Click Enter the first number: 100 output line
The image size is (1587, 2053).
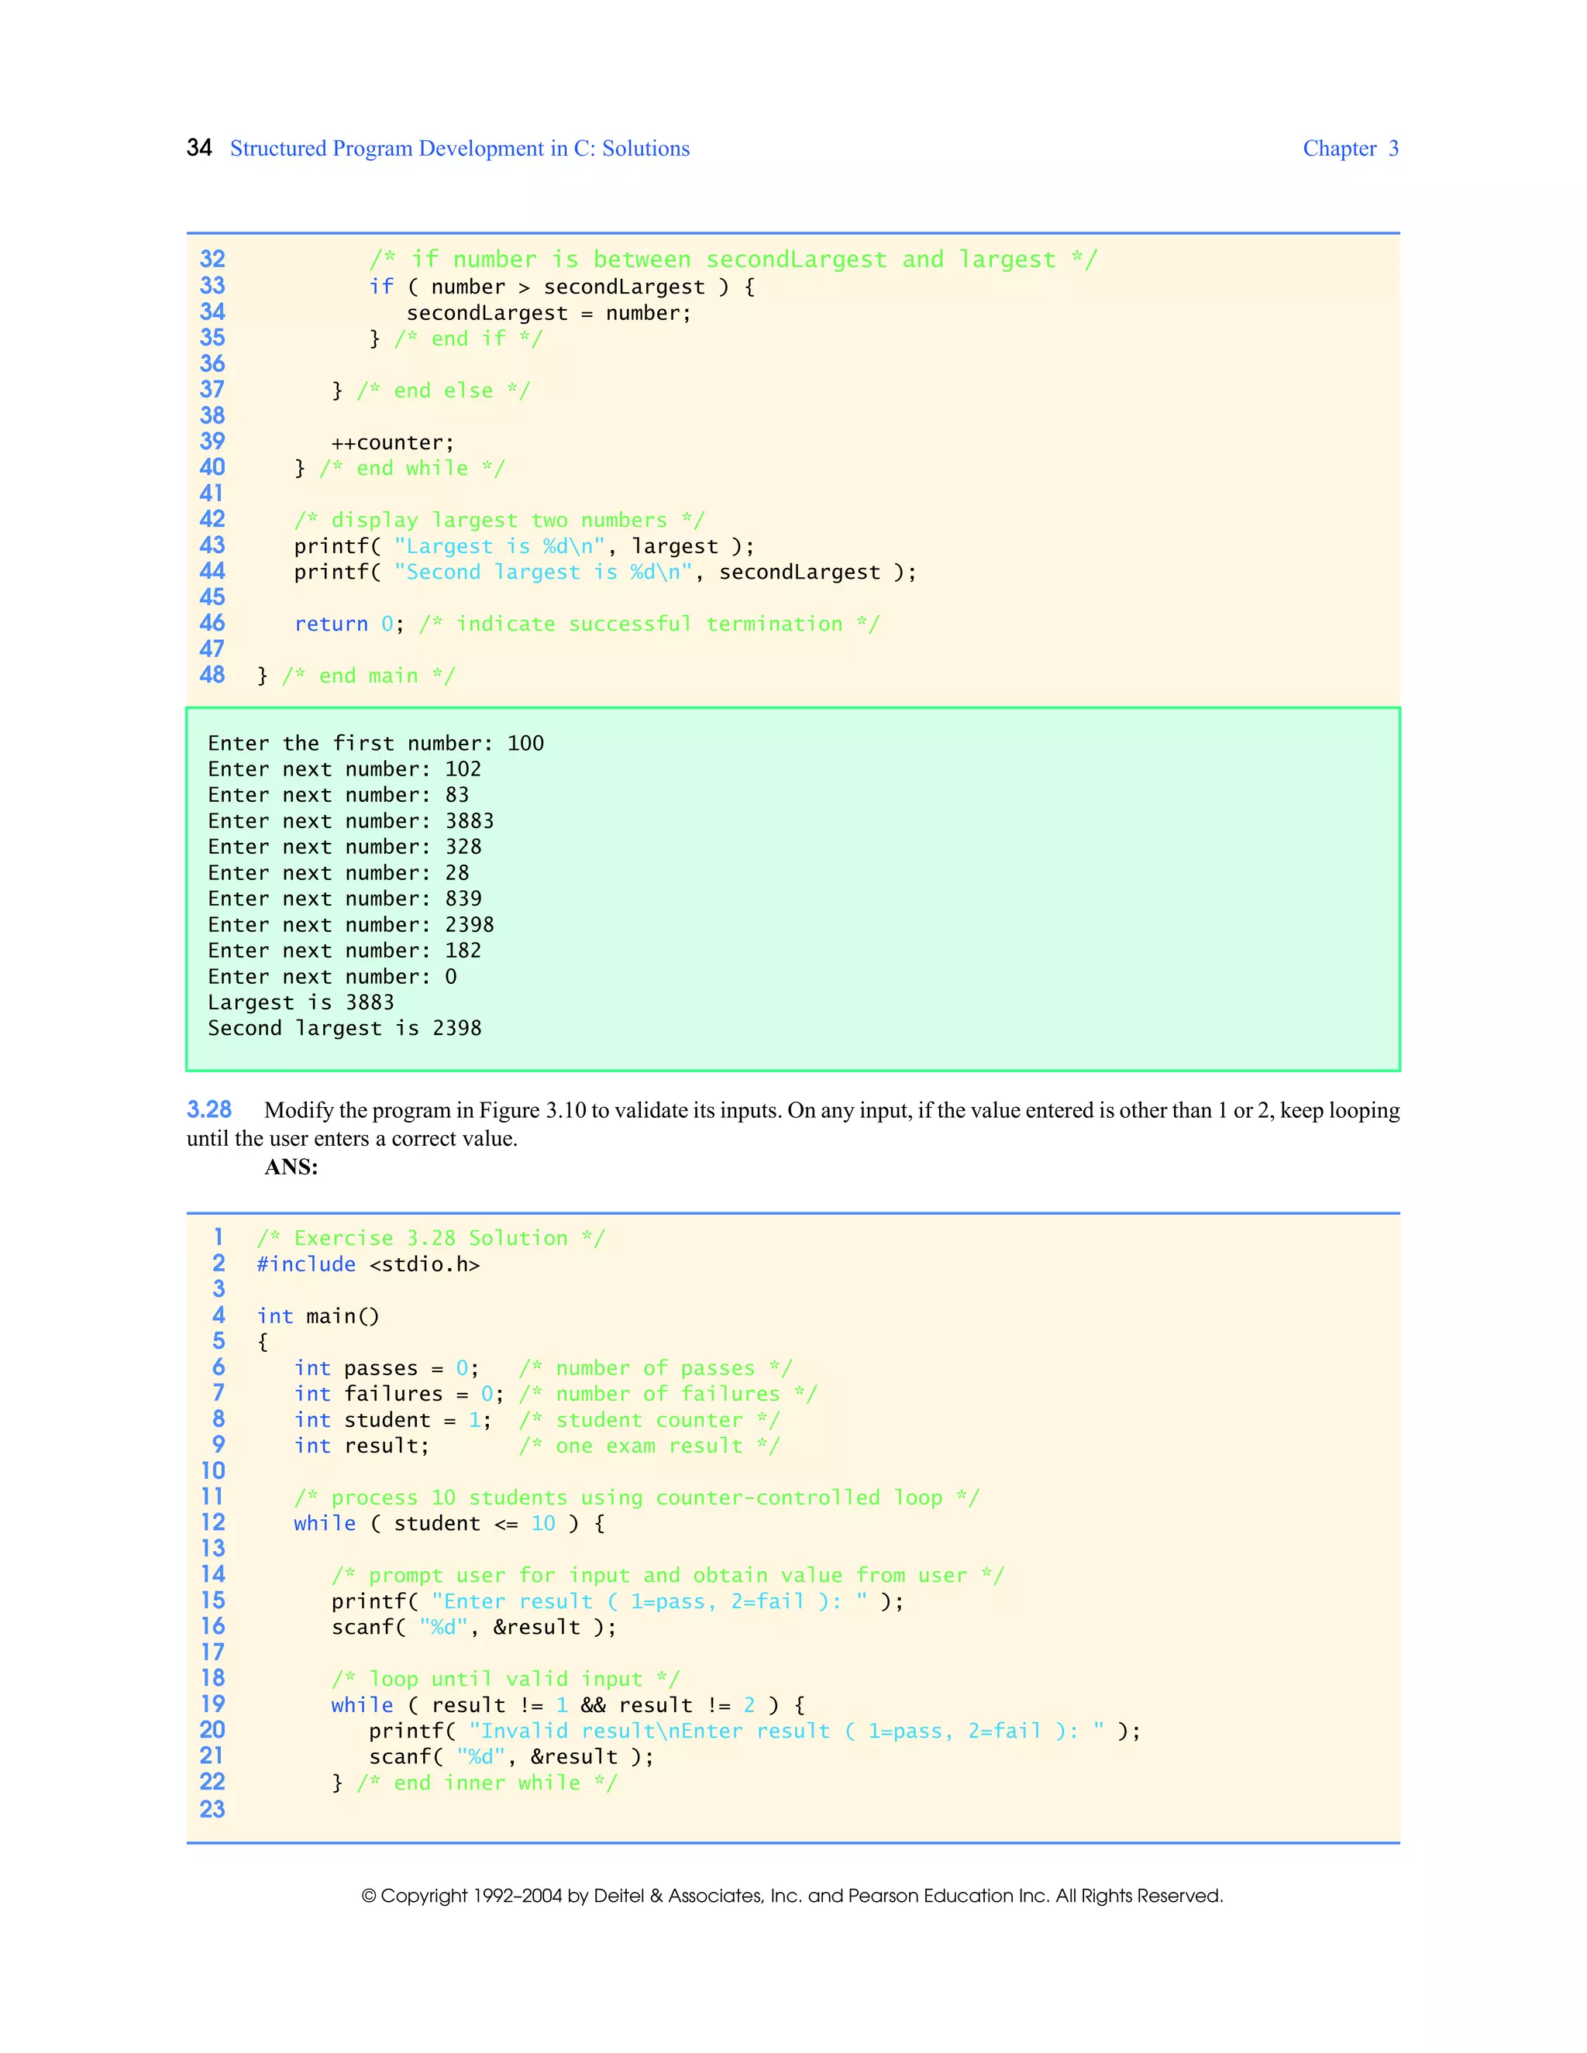coord(375,744)
